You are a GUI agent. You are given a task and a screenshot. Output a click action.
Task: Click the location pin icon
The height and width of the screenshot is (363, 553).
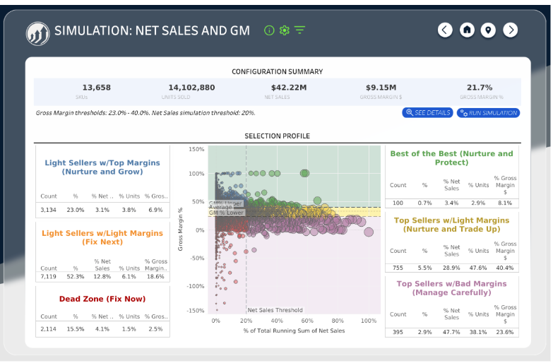489,30
